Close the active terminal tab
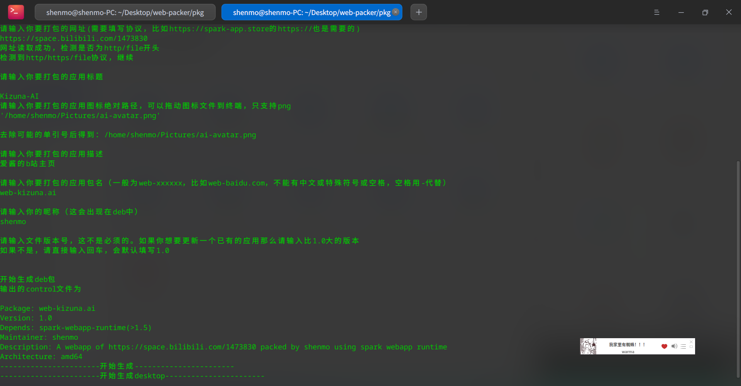Screen dimensions: 741x386 click(396, 12)
